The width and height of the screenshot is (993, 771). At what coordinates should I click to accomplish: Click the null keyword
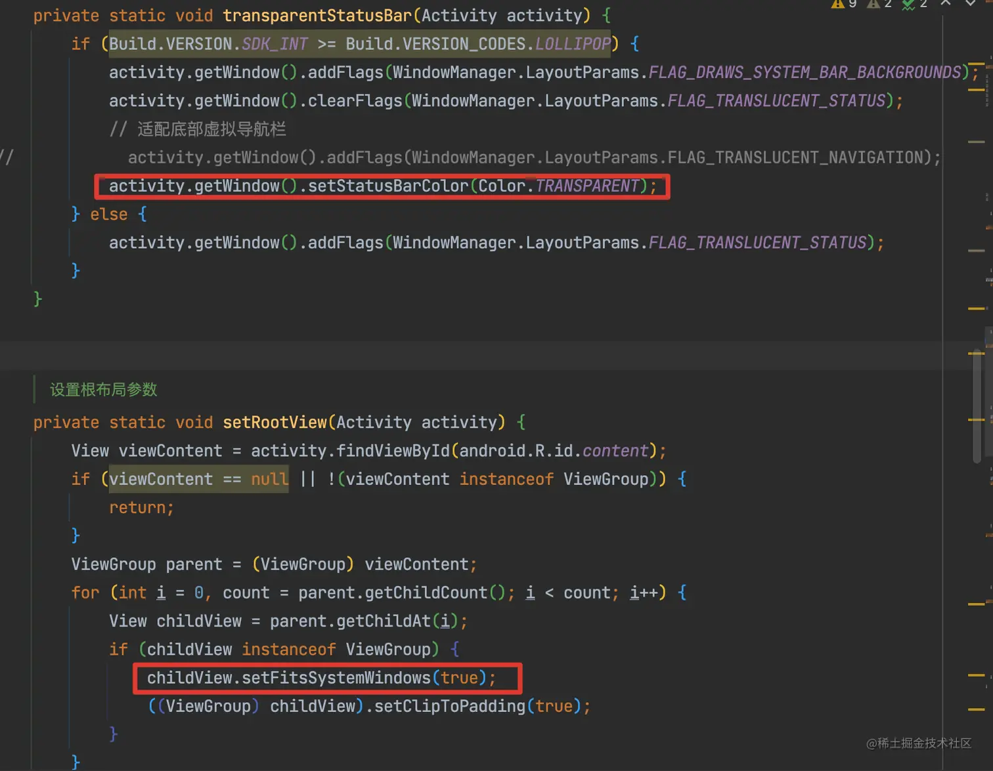pyautogui.click(x=270, y=479)
